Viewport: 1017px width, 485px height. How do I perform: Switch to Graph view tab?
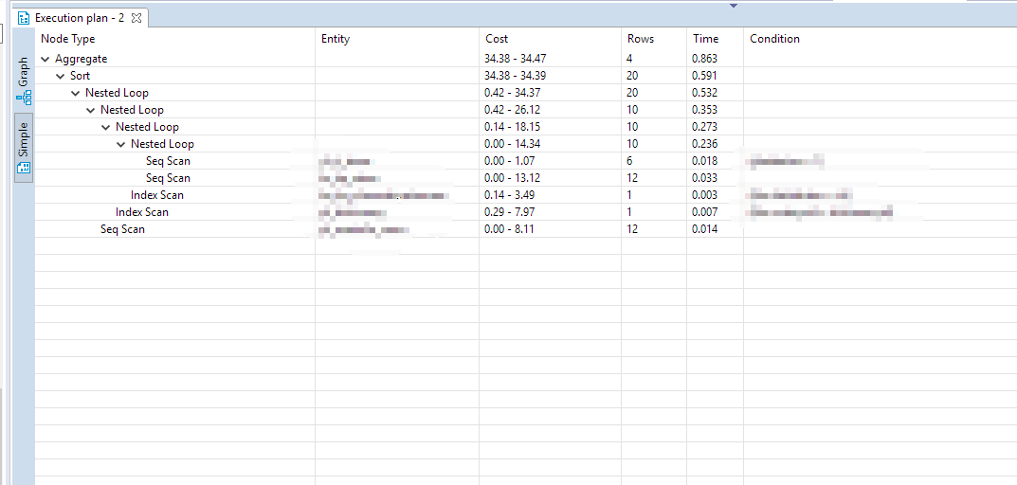pos(24,81)
